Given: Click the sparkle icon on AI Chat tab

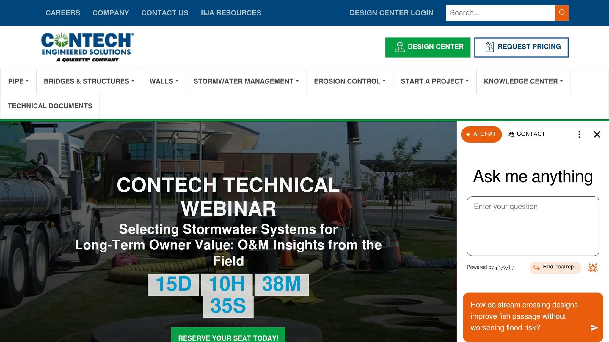Looking at the screenshot, I should click(x=468, y=134).
